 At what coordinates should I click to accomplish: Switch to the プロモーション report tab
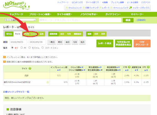pos(30,34)
